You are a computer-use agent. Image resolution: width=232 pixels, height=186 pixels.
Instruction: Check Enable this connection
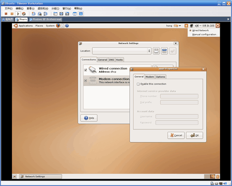pos(138,84)
